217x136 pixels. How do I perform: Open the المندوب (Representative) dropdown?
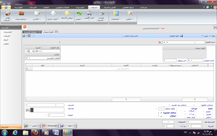pos(27,105)
